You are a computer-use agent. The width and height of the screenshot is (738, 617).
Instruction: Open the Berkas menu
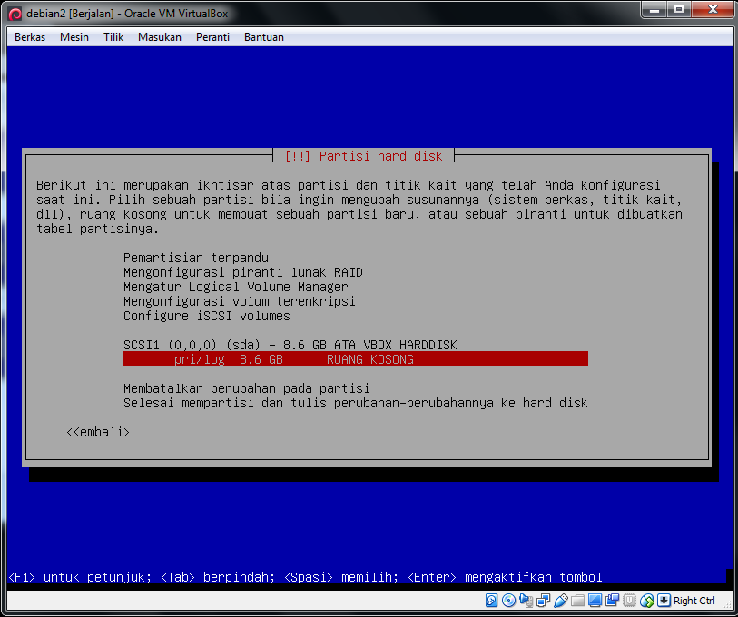[x=30, y=37]
